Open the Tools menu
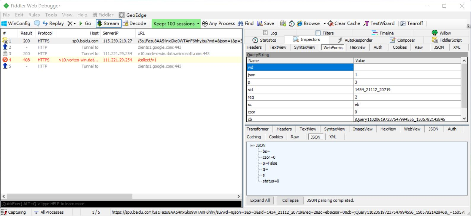471x216 pixels. coord(51,15)
